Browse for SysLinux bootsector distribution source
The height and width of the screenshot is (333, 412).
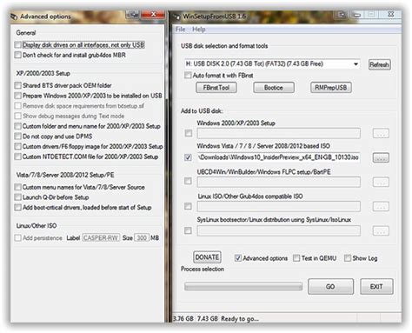pos(381,230)
